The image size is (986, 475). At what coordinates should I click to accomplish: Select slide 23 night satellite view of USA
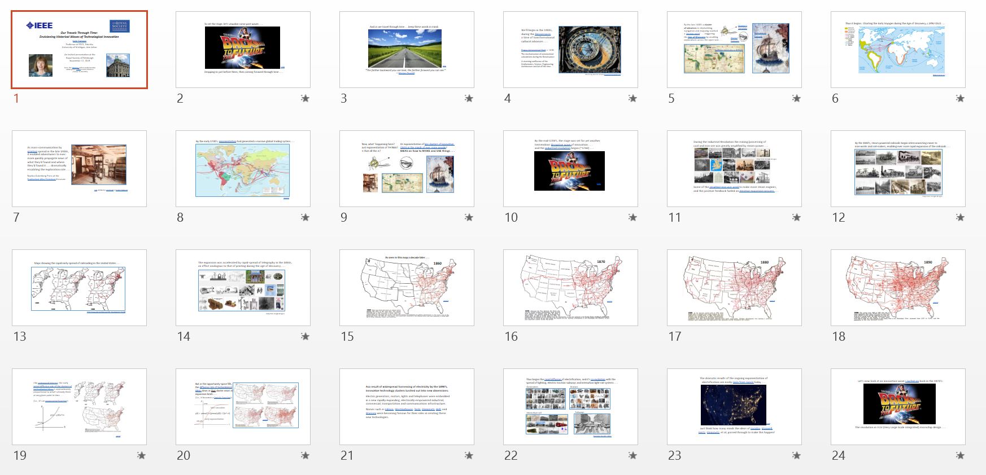click(x=734, y=407)
